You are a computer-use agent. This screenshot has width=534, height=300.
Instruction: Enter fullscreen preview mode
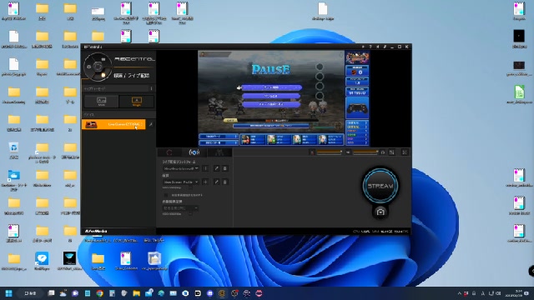405,152
